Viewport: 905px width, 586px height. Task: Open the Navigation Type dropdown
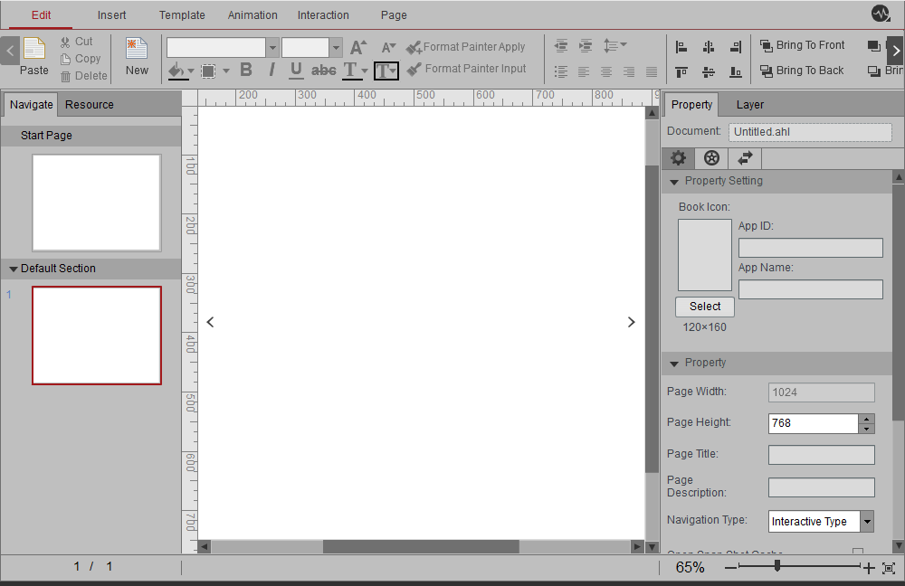[867, 522]
